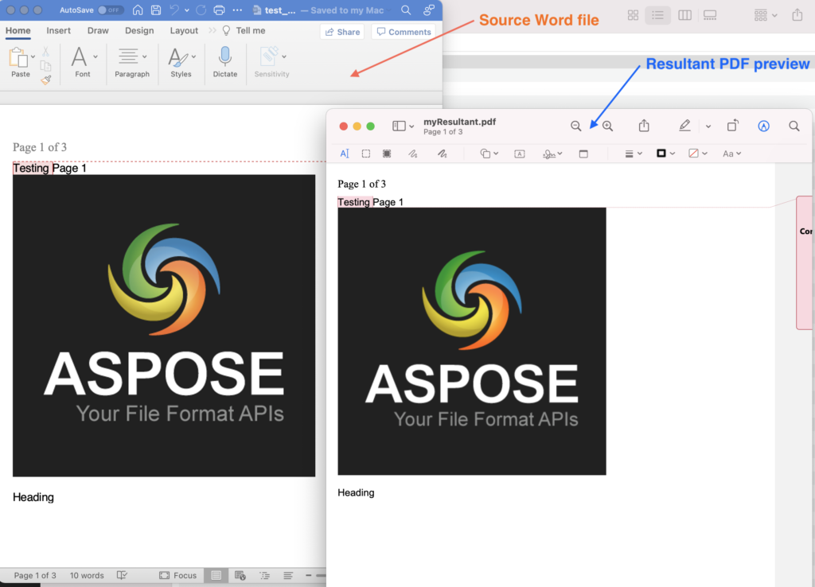Viewport: 815px width, 587px height.
Task: Switch to the Insert ribbon tab
Action: [x=58, y=31]
